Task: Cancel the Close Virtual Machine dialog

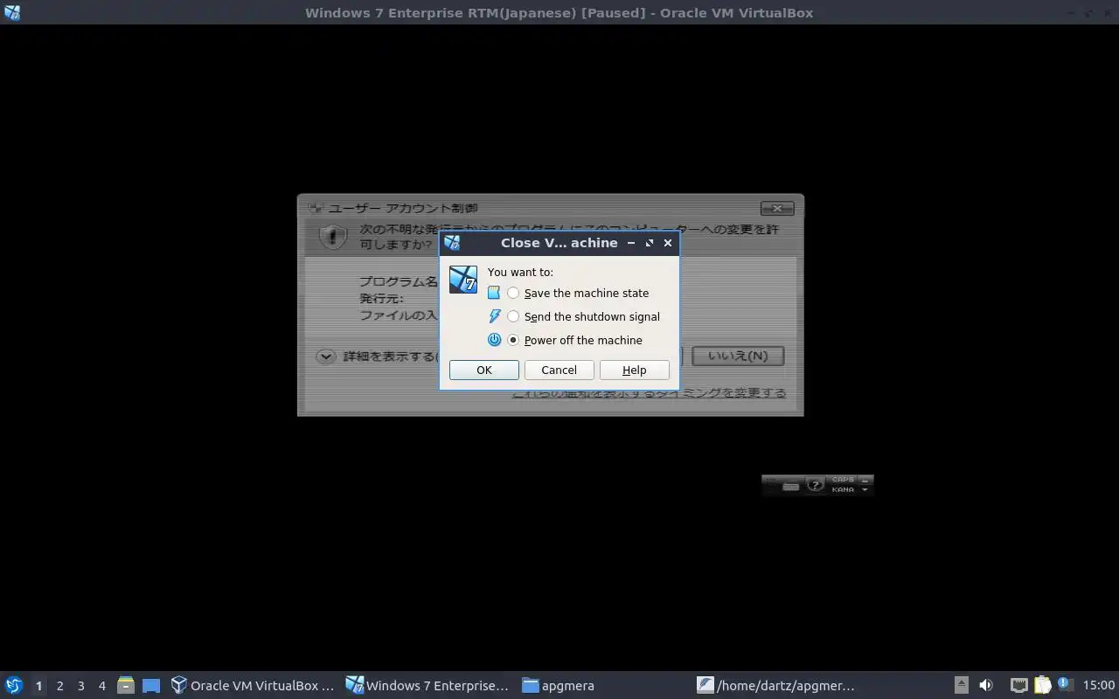Action: point(559,370)
